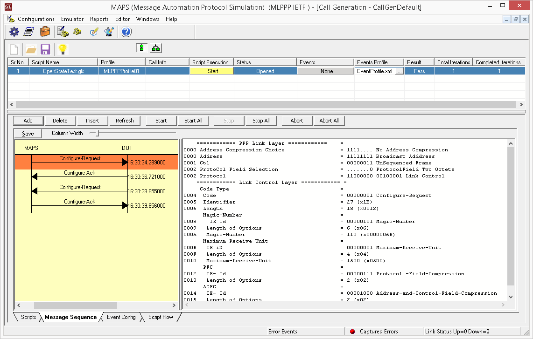The width and height of the screenshot is (533, 339).
Task: Open the Reports menu
Action: pyautogui.click(x=99, y=19)
